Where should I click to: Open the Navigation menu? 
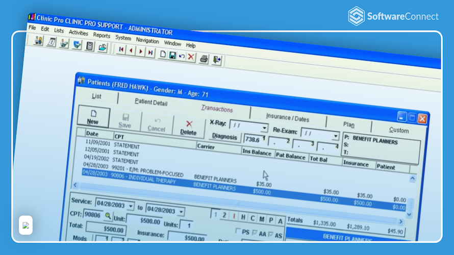(147, 40)
